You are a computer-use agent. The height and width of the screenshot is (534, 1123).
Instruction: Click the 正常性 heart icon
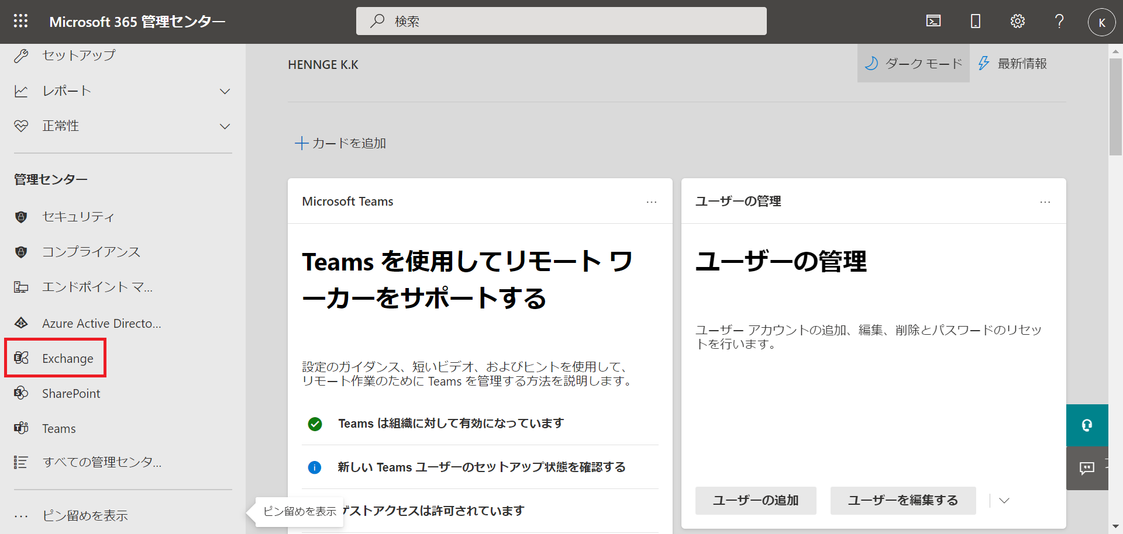(21, 126)
